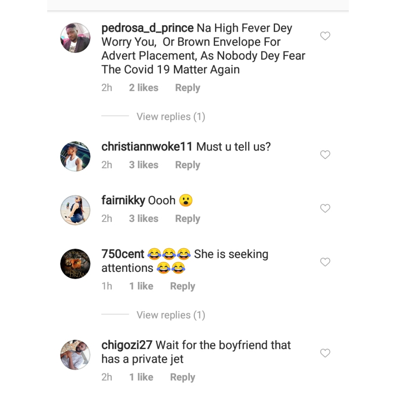Viewport: 396px width, 396px height.
Task: Like fairnikky's Oooh comment
Action: 325,208
